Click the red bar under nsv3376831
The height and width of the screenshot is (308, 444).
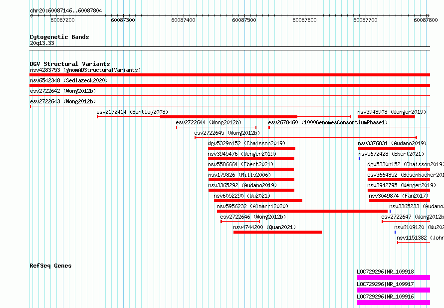387,148
